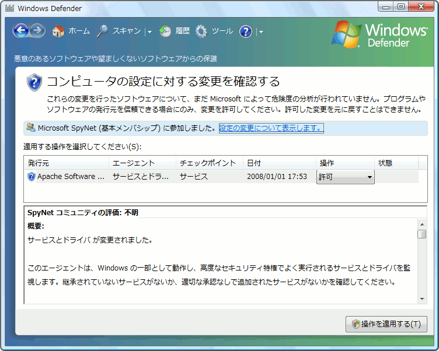Maximize the Windows Defender window
This screenshot has width=439, height=351.
pos(401,6)
